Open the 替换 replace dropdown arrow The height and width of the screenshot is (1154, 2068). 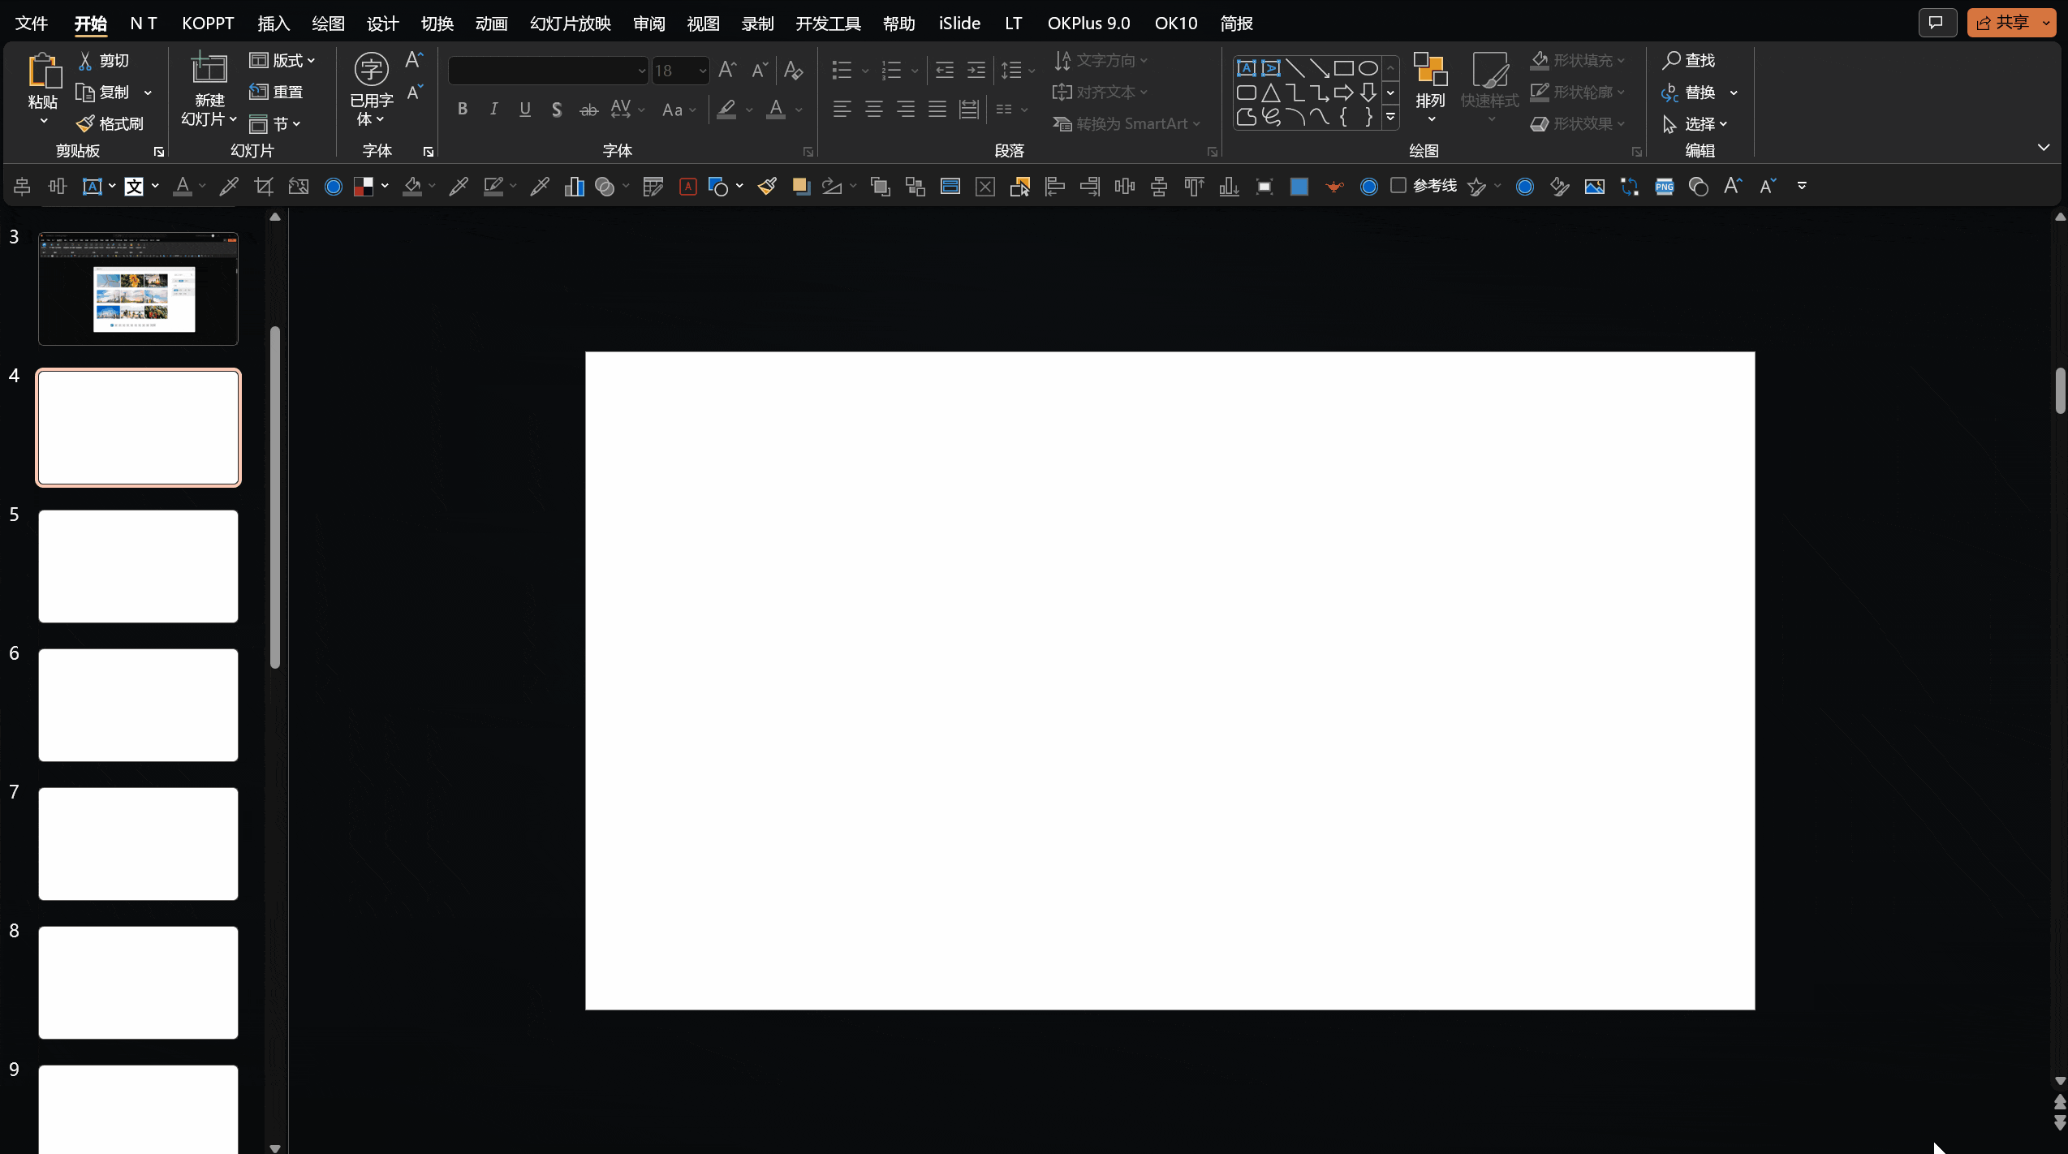[x=1734, y=93]
